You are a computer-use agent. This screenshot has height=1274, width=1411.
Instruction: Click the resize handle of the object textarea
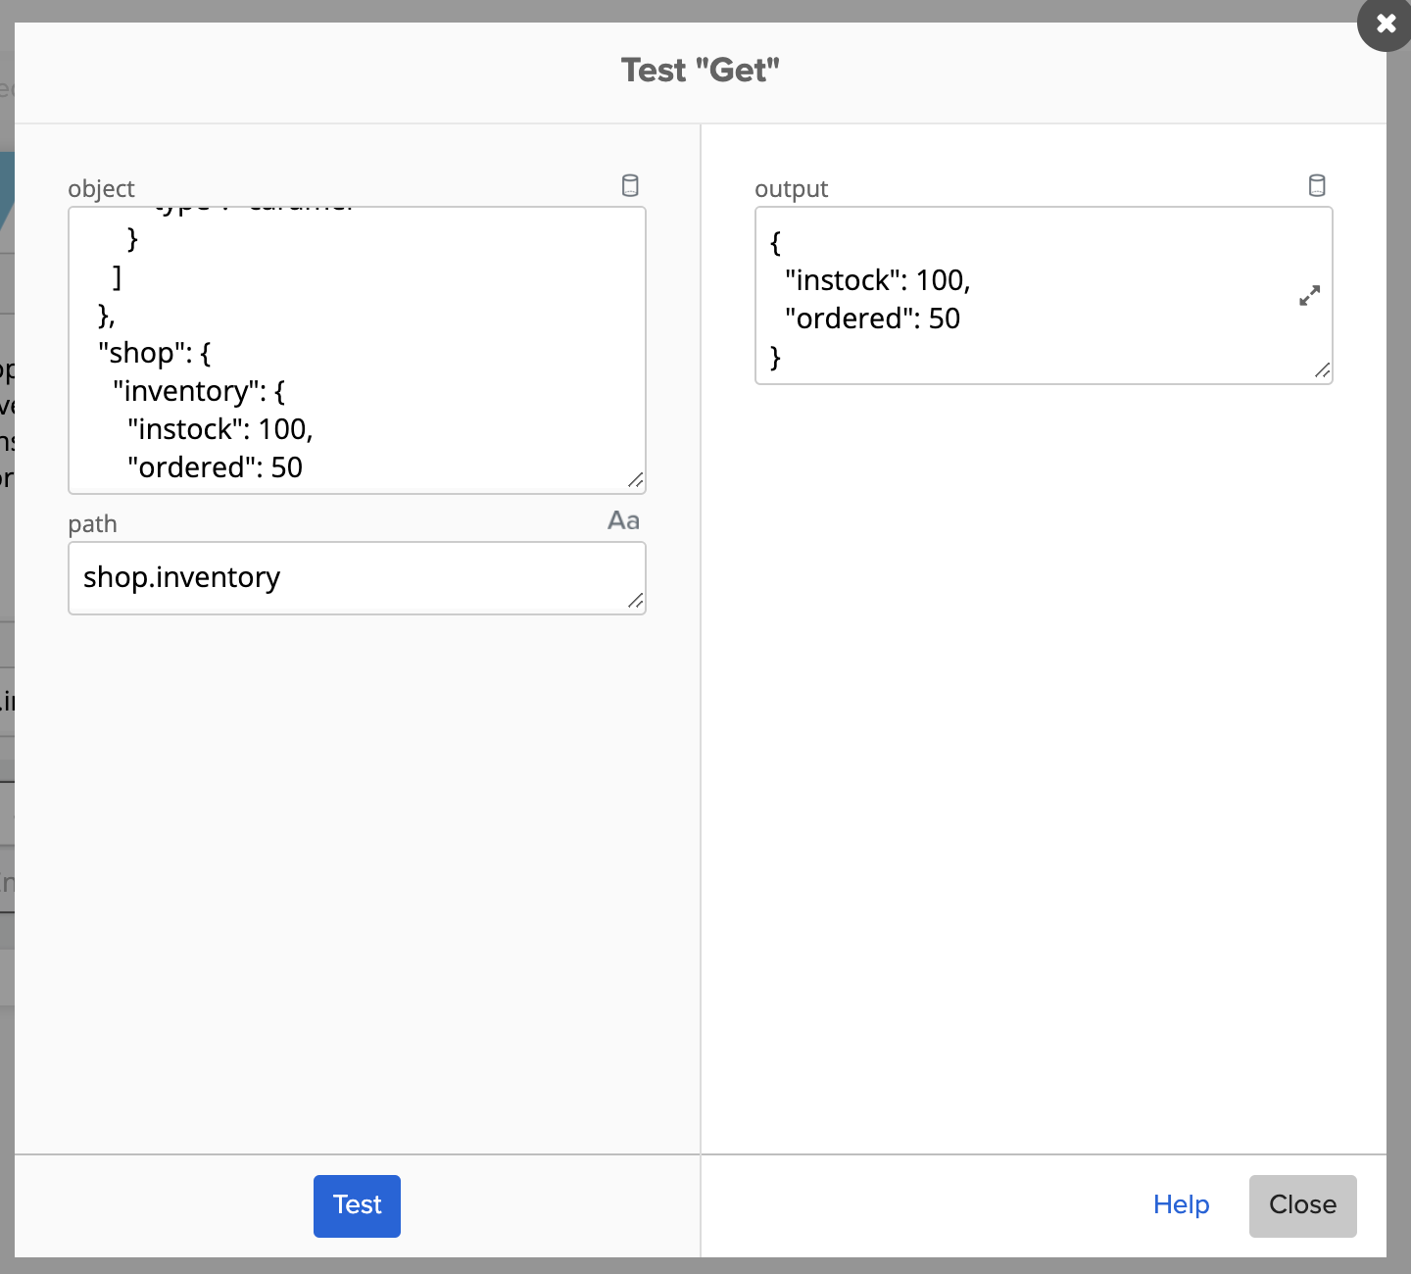638,480
